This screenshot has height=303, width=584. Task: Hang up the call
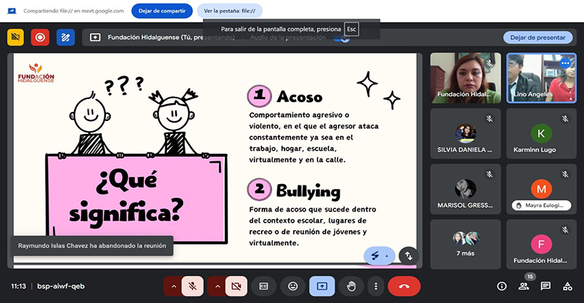click(404, 286)
